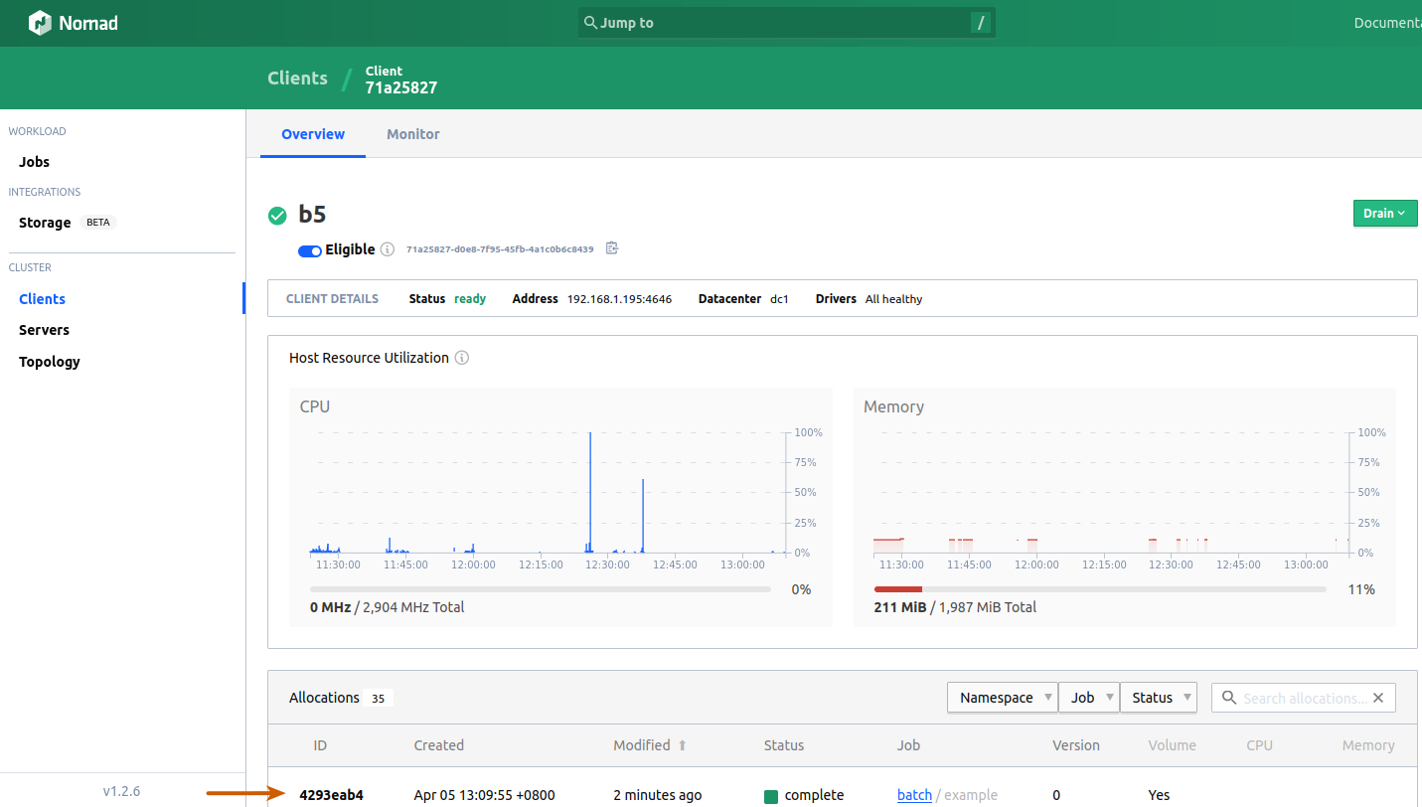Sort by the Status column header

tap(784, 745)
